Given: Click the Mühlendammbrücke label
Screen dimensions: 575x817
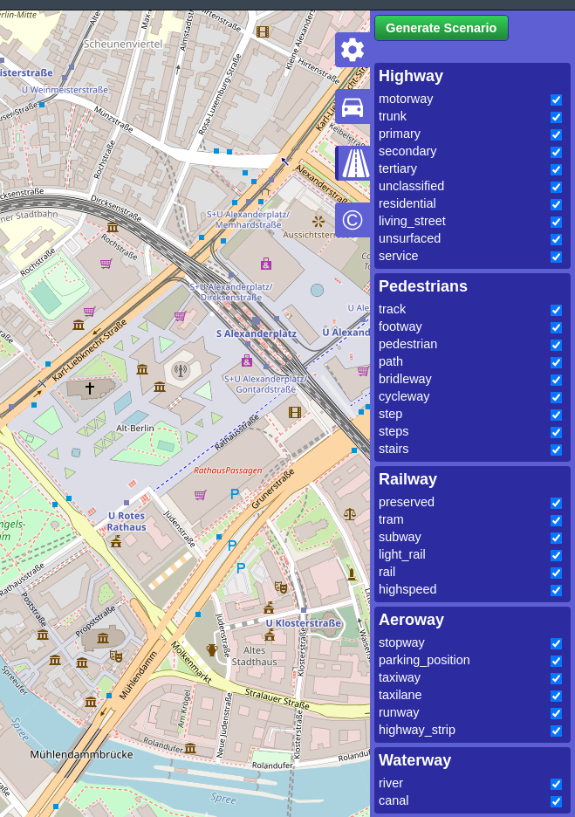Looking at the screenshot, I should tap(81, 754).
